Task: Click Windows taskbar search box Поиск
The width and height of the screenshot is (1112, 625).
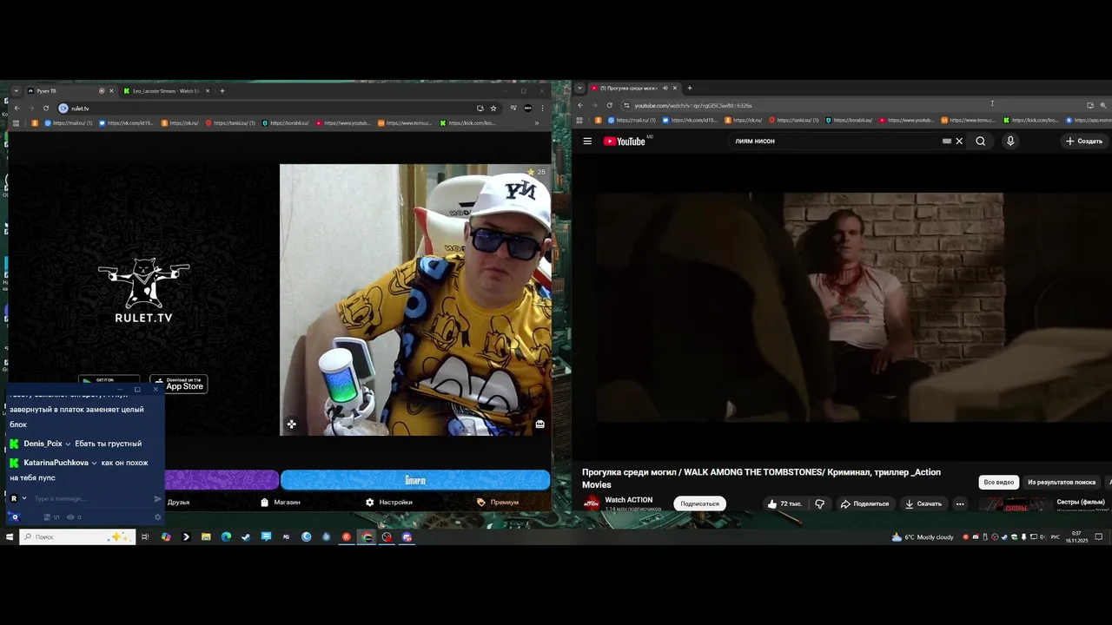Action: [x=78, y=537]
